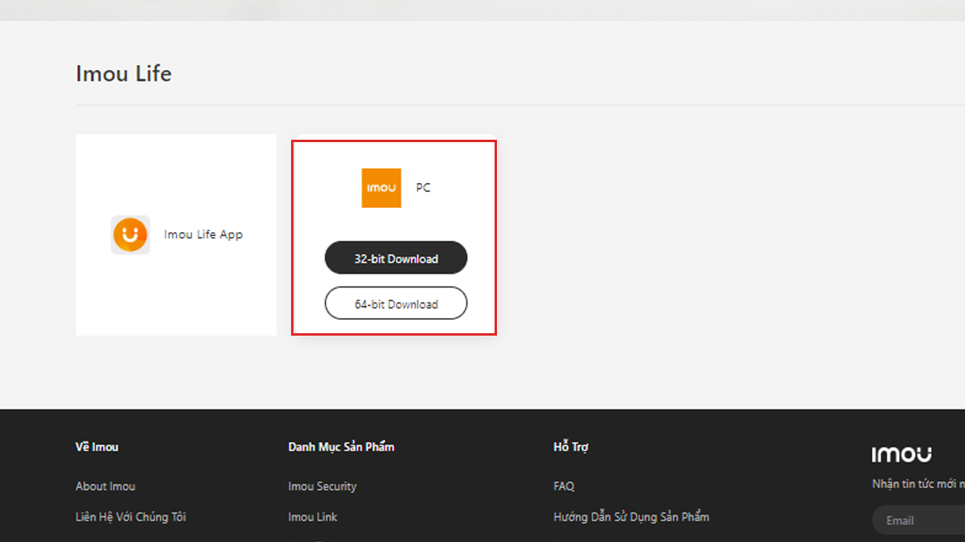Download the 64-bit PC version
Viewport: 965px width, 542px height.
396,304
